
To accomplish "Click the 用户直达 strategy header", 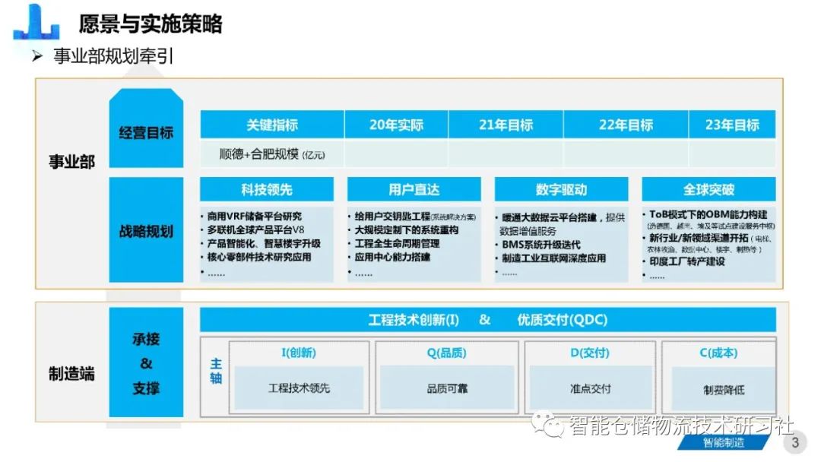I will 414,189.
